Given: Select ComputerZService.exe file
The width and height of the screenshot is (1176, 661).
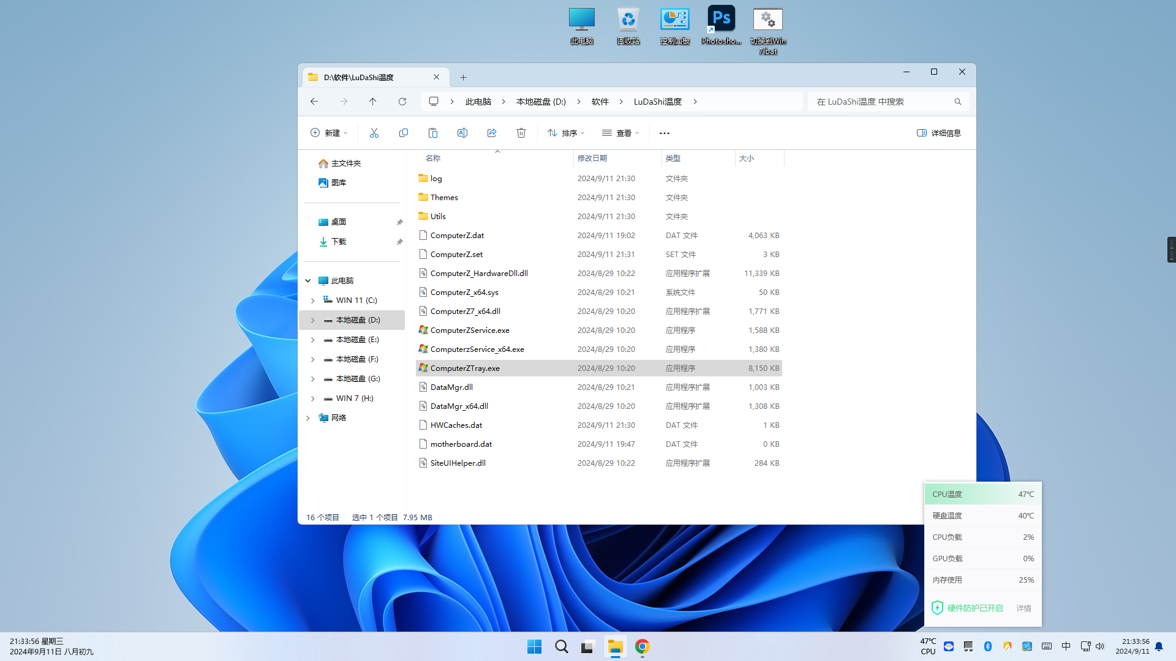Looking at the screenshot, I should click(x=599, y=330).
